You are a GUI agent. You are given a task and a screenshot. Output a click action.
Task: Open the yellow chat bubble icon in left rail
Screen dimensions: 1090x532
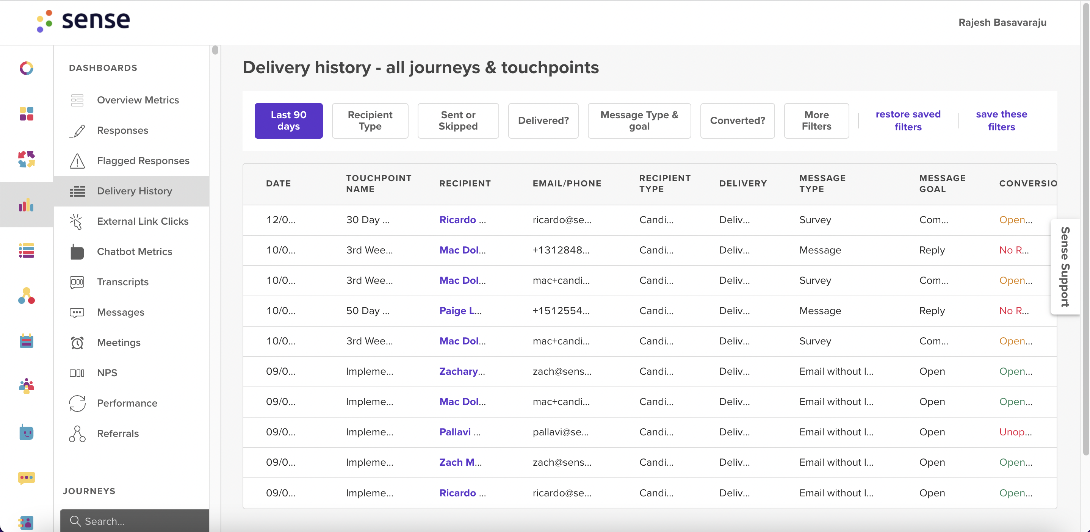point(26,478)
